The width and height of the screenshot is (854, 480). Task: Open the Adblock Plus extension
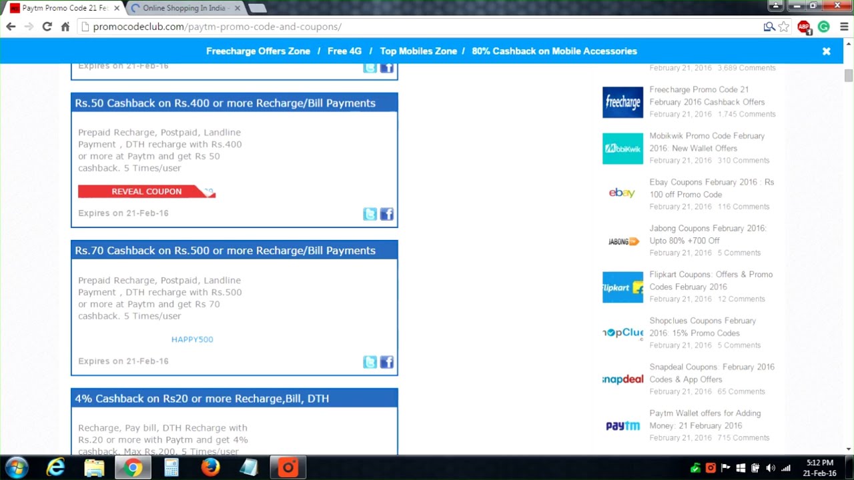(x=804, y=27)
